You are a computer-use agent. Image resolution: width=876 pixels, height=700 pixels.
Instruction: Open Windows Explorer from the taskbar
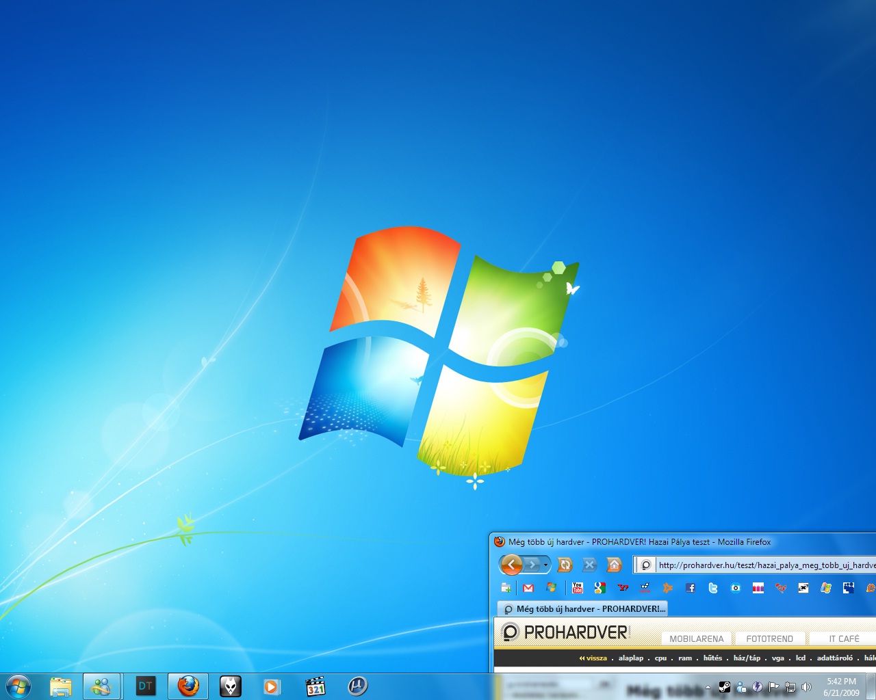(x=61, y=686)
